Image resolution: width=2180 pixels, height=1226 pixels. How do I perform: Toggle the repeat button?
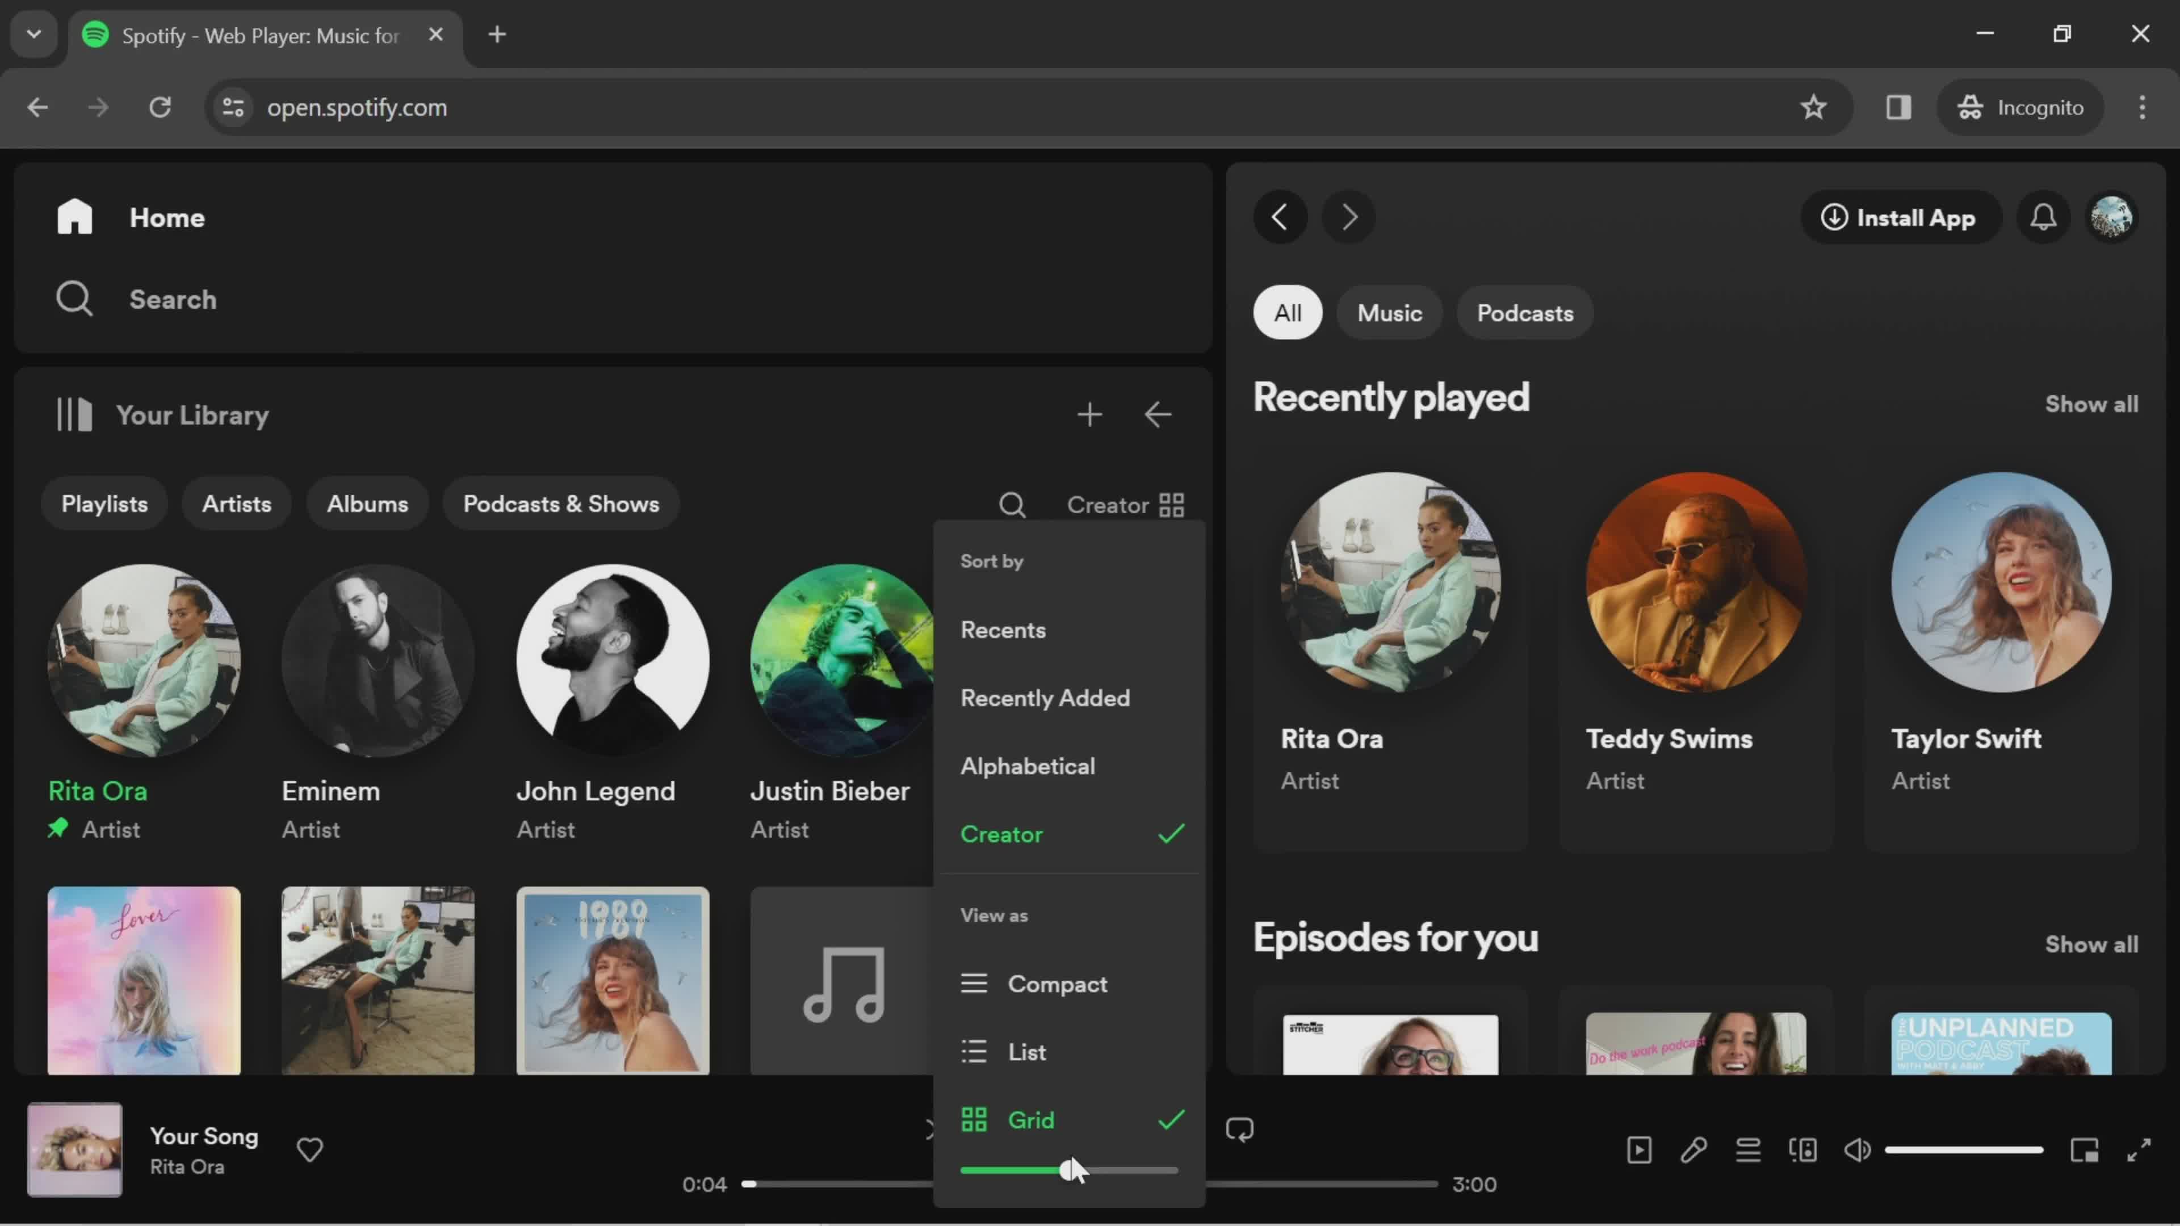click(1240, 1130)
